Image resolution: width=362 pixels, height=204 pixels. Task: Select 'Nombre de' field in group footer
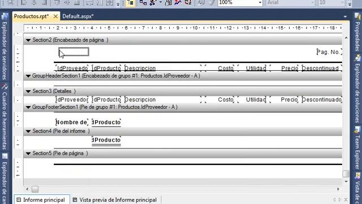[x=72, y=122]
